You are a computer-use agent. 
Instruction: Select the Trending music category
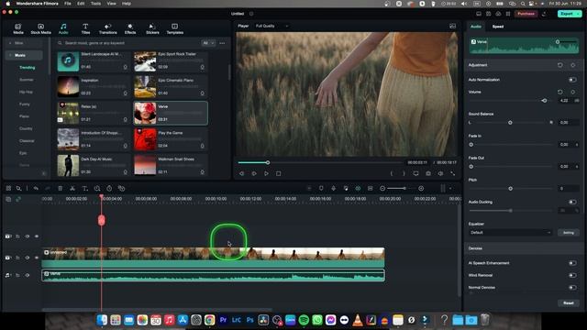click(27, 67)
